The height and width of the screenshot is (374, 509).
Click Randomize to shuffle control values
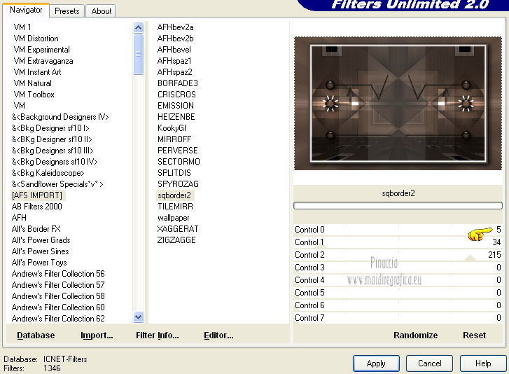coord(415,335)
